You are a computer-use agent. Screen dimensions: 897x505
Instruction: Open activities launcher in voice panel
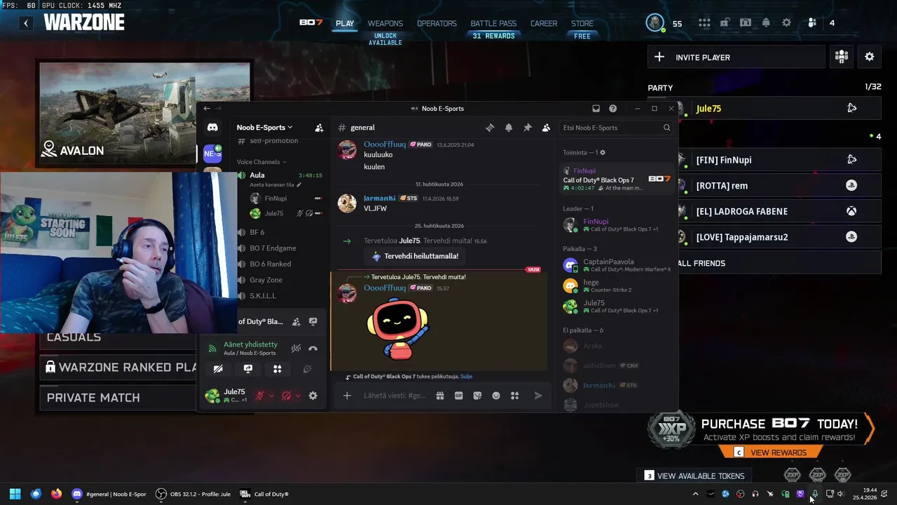click(x=278, y=369)
